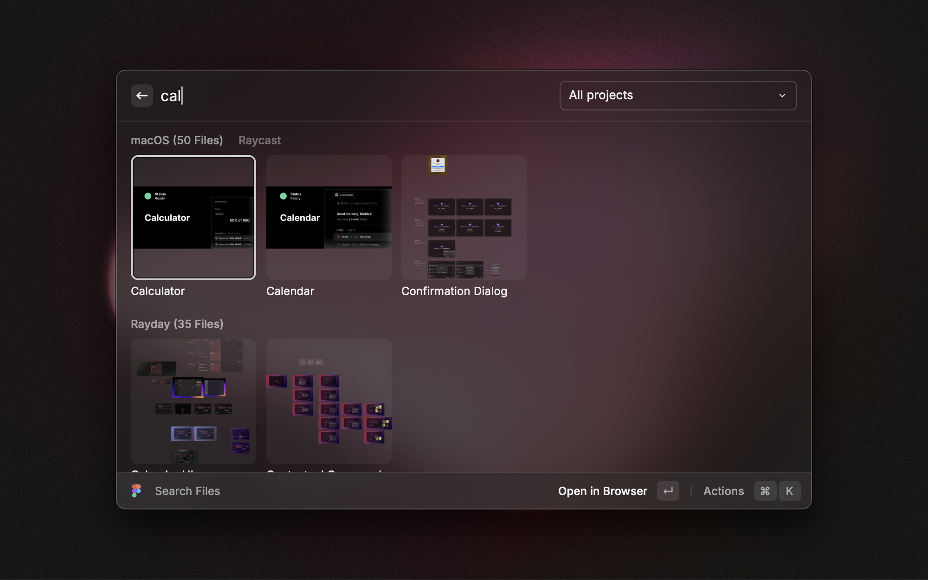Screen dimensions: 928x580
Task: Click the macOS (50 Files) section header
Action: coord(176,140)
